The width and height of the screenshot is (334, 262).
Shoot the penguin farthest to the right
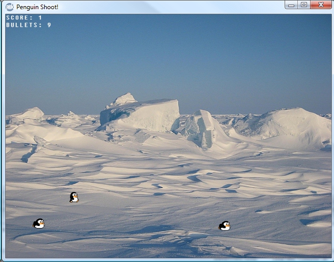coord(225,225)
